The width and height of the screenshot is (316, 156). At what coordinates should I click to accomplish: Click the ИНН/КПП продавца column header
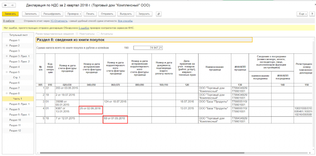[240, 68]
